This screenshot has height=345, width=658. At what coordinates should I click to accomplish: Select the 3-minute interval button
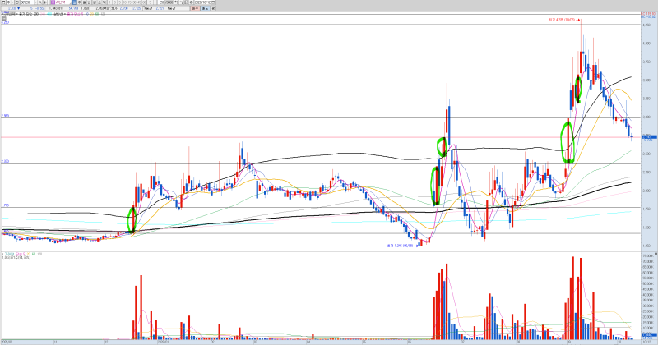tap(114, 2)
